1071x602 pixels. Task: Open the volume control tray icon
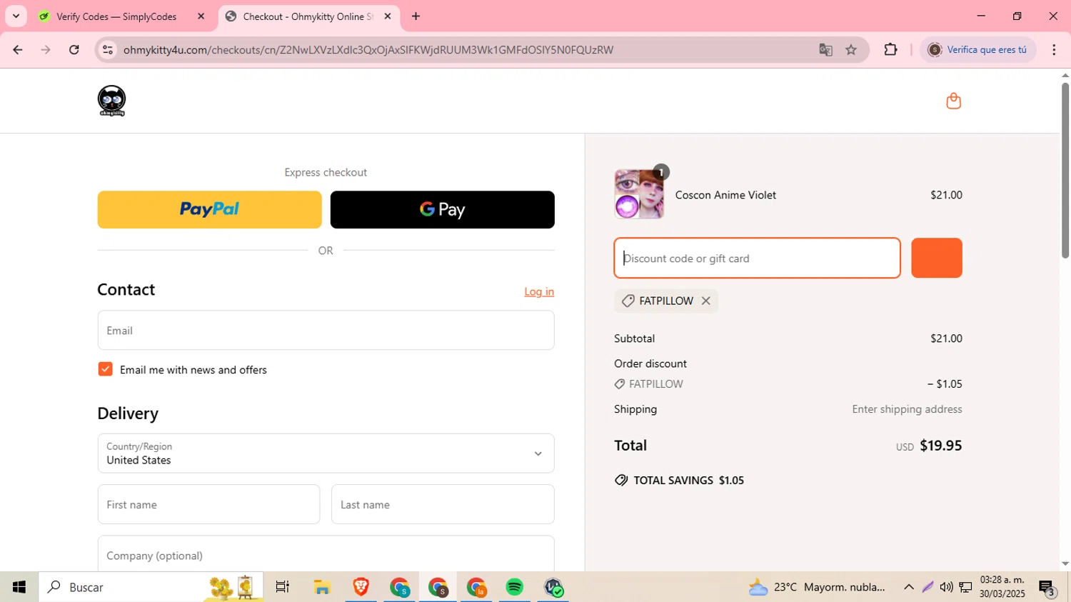[x=946, y=587]
